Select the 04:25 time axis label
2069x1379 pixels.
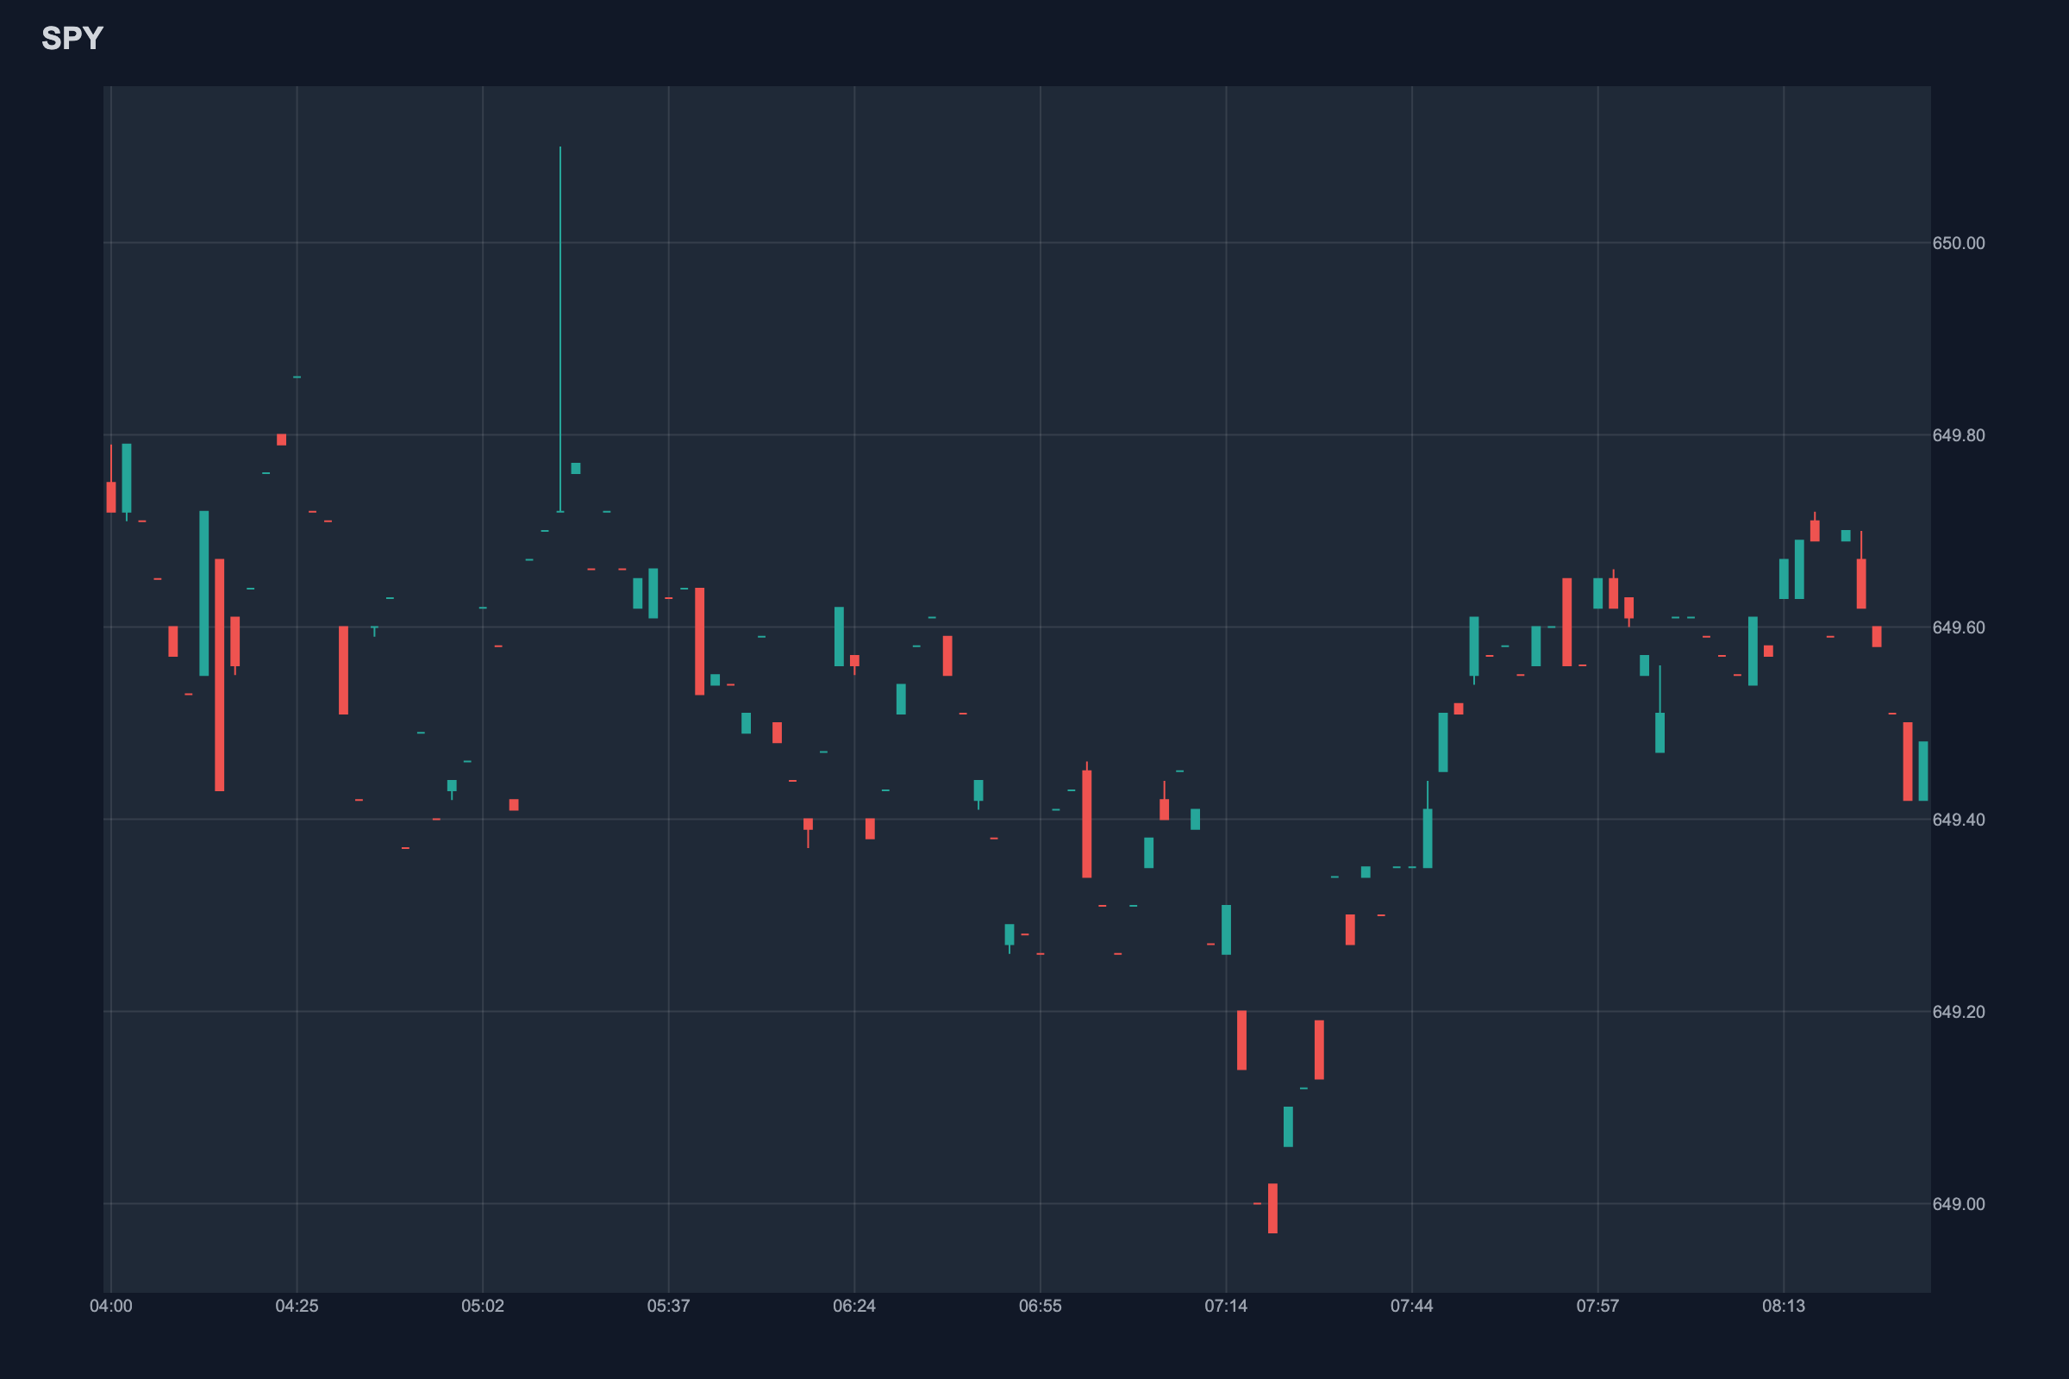297,1306
